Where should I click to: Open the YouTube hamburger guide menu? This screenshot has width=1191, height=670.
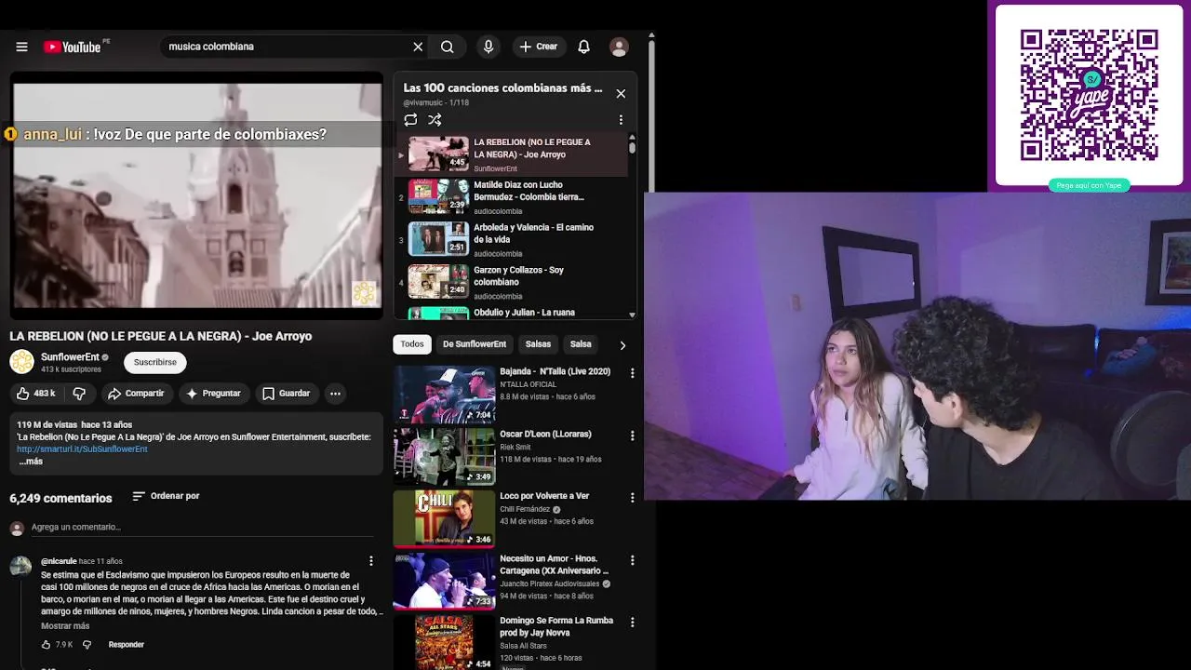pos(21,47)
